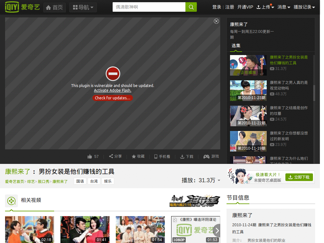This screenshot has width=324, height=243.
Task: Open the 注册 register link
Action: coord(230,7)
